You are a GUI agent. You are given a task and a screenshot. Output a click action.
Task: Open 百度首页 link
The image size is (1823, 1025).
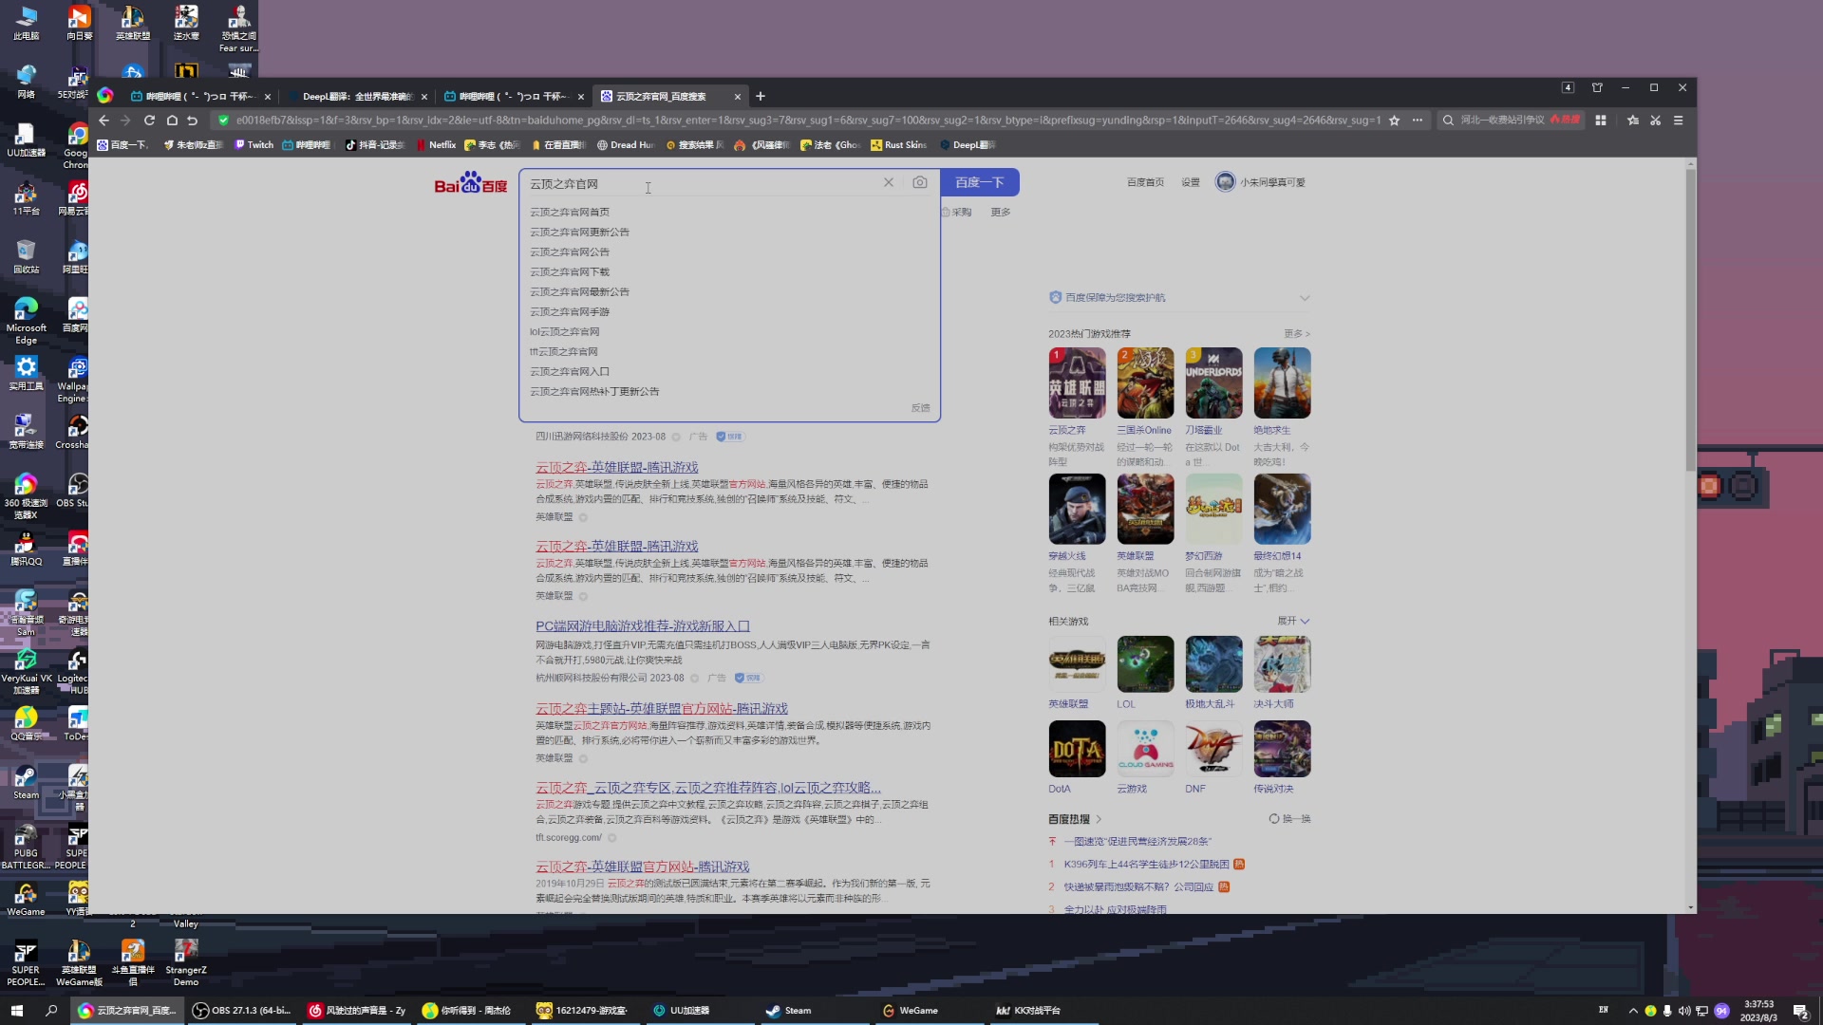(x=1145, y=182)
